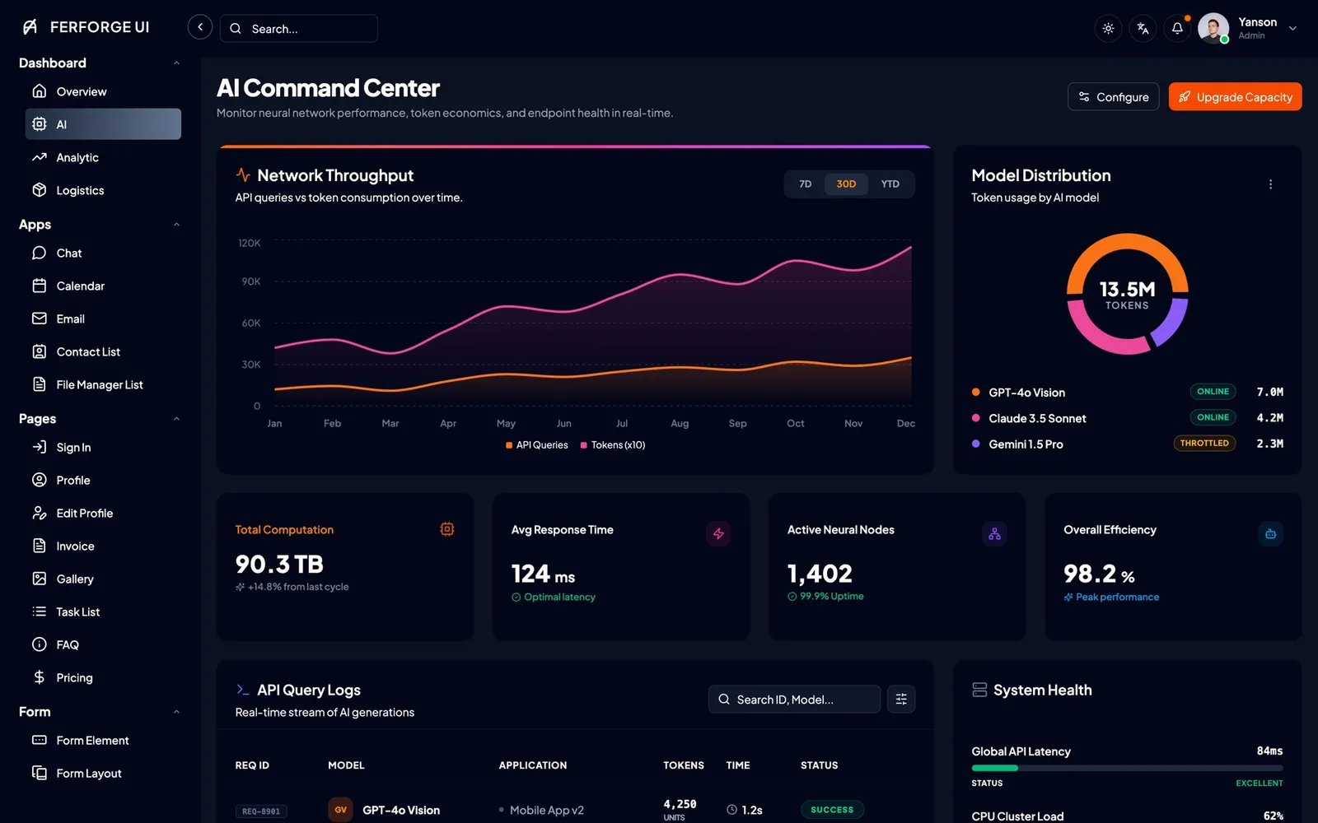Click the Upgrade Capacity button

click(1235, 96)
